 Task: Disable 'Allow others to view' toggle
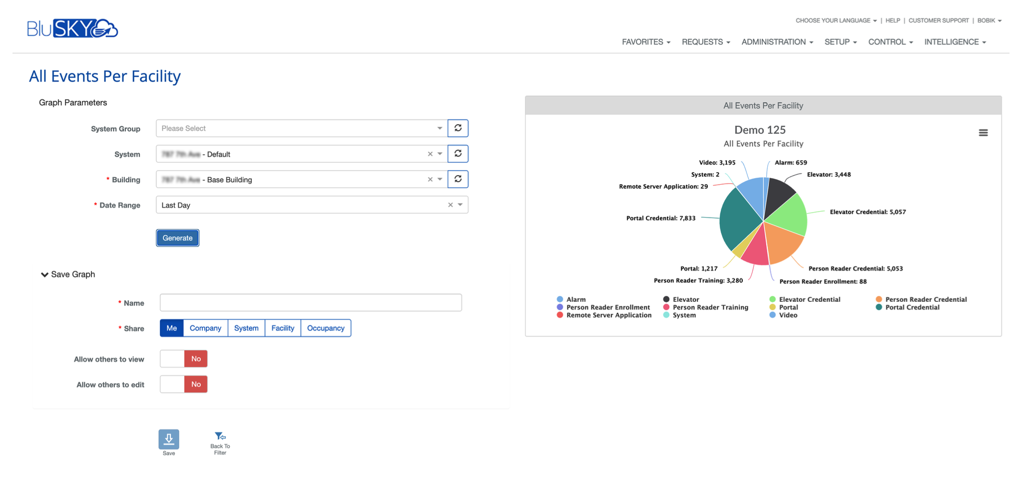click(183, 358)
